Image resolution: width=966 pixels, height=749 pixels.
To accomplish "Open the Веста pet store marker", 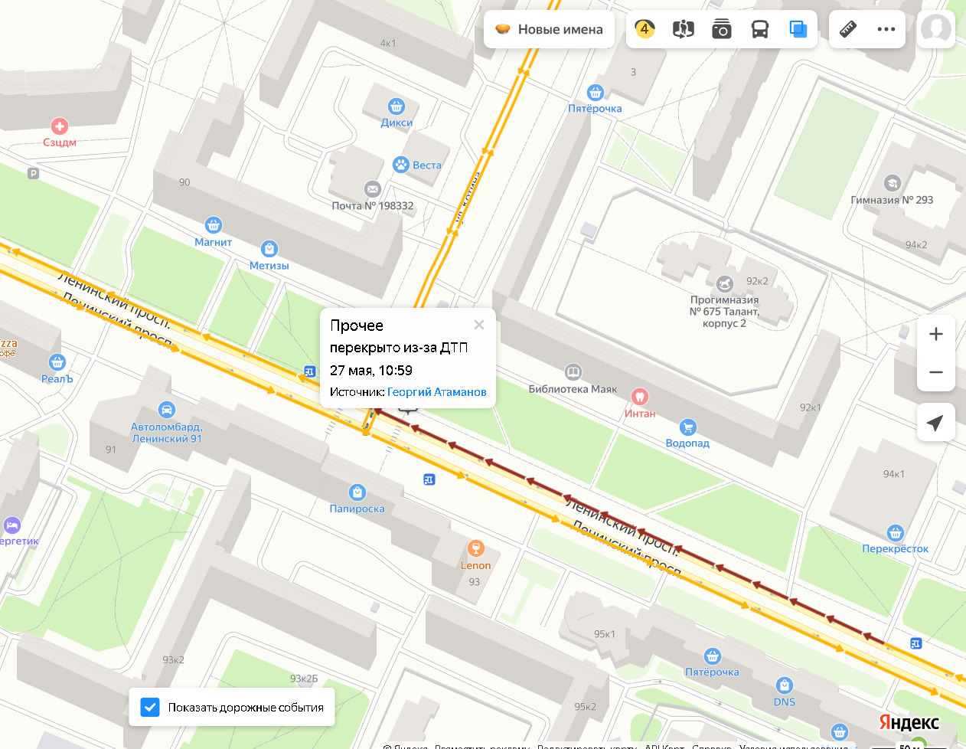I will 401,165.
